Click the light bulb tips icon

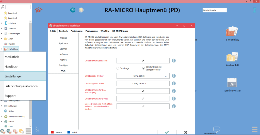pyautogui.click(x=81, y=10)
